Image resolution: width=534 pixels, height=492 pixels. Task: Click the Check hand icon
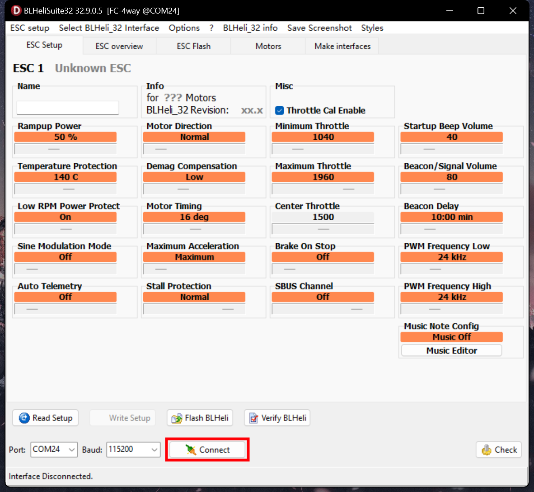(x=486, y=450)
